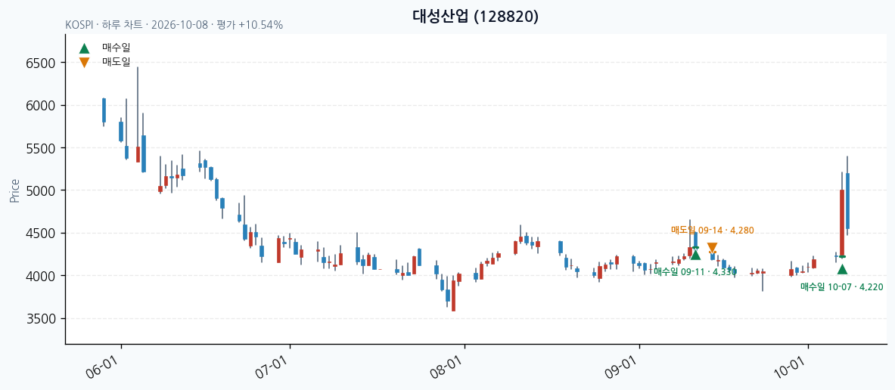The height and width of the screenshot is (390, 895).
Task: Click the Price axis label
Action: (x=15, y=191)
